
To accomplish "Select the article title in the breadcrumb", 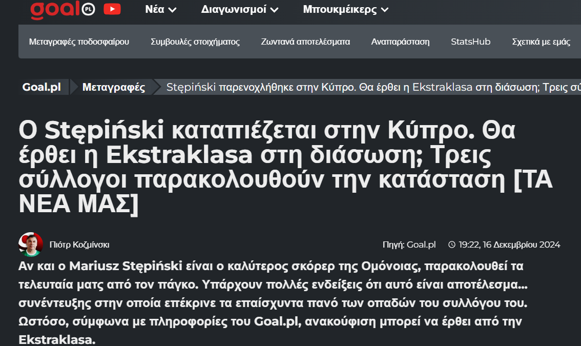I will point(374,87).
